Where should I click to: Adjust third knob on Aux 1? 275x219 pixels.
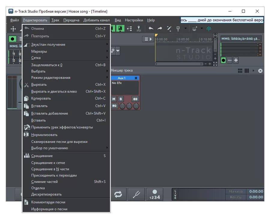[x=136, y=106]
